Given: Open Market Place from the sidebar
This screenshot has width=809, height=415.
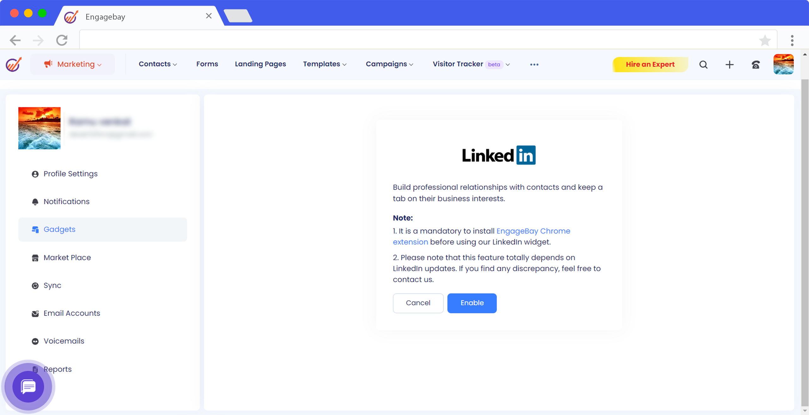Looking at the screenshot, I should 103,258.
